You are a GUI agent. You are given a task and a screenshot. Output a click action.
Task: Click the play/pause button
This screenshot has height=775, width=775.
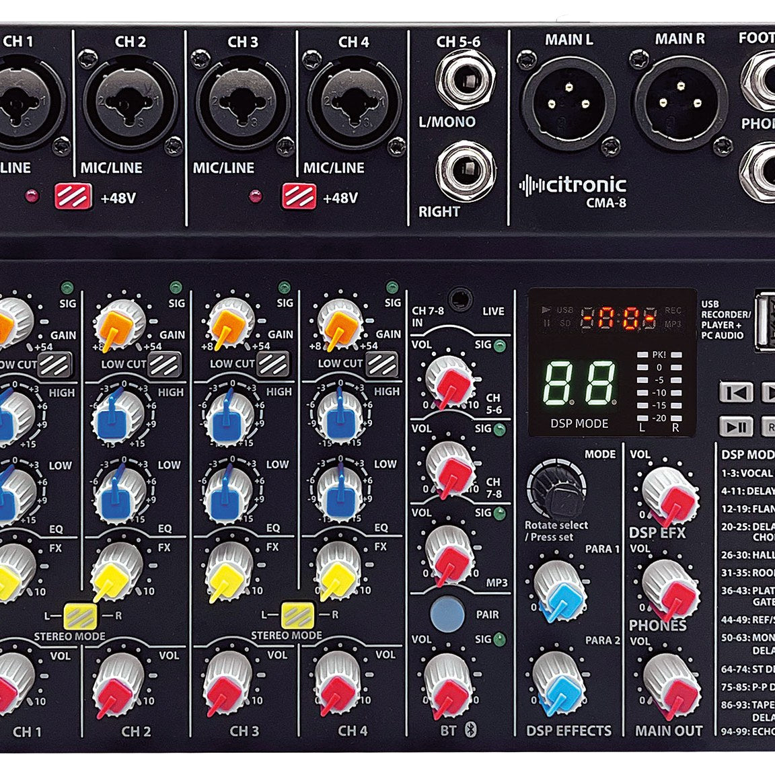(735, 426)
